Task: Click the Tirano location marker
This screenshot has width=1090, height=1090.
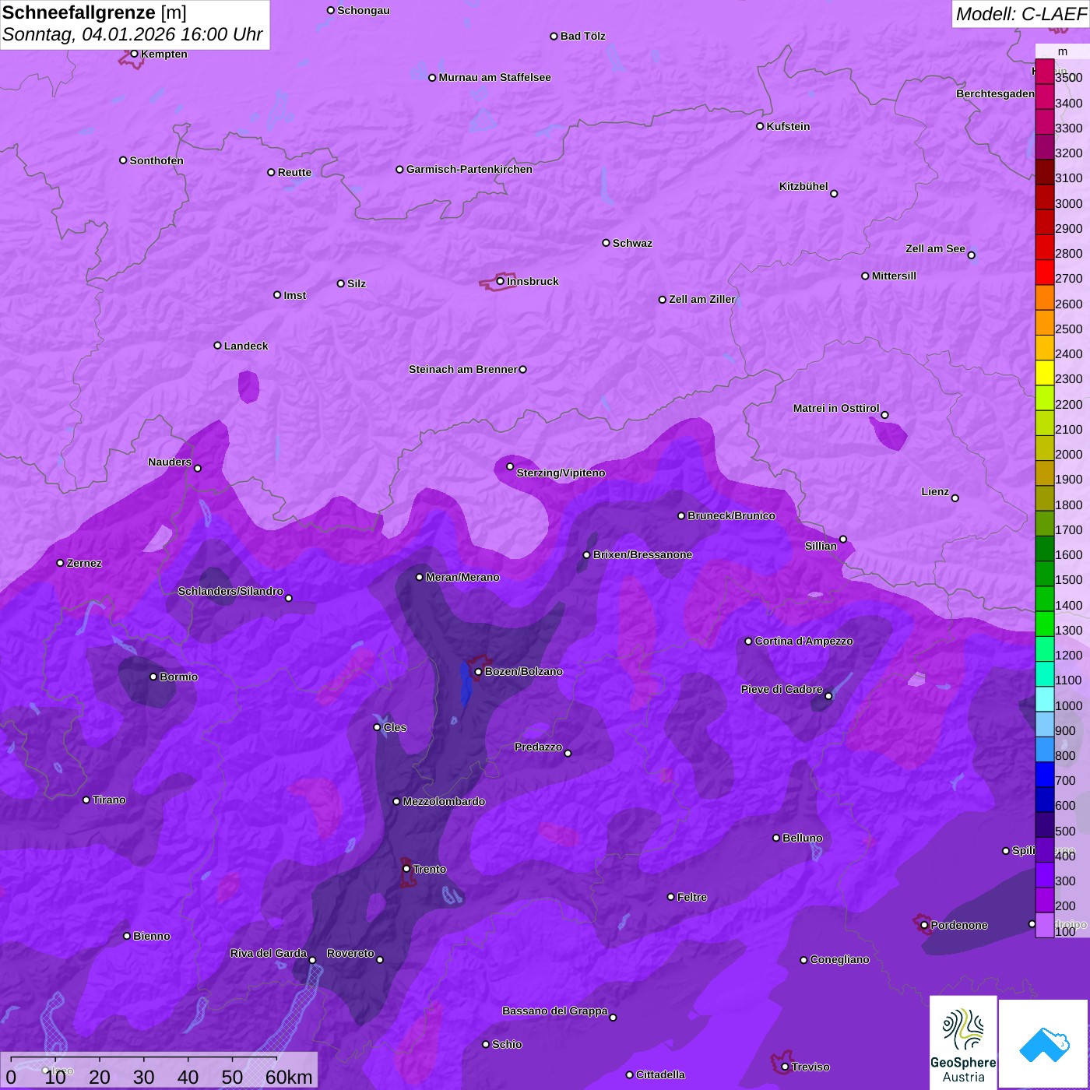Action: pyautogui.click(x=86, y=800)
